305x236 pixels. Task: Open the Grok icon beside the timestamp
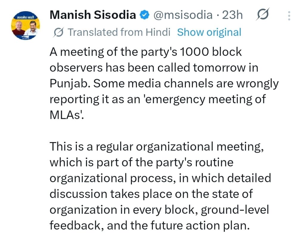coord(263,15)
